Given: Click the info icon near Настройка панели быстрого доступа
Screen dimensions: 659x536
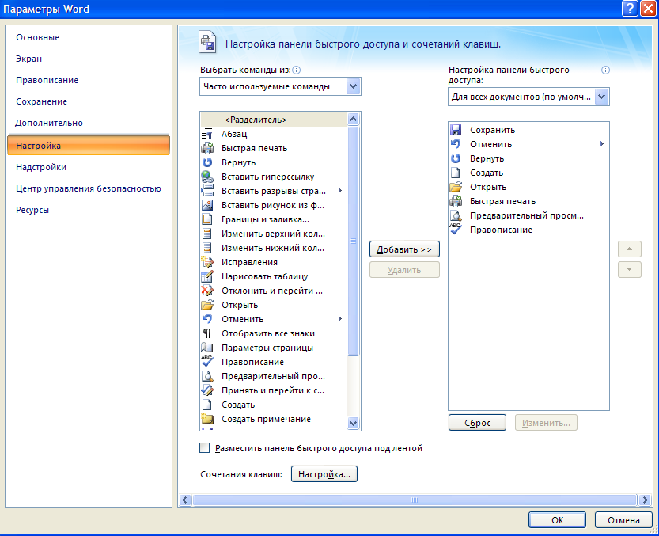Looking at the screenshot, I should pos(606,70).
